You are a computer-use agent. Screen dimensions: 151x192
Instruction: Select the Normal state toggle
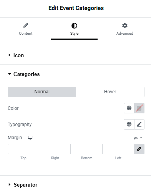[x=42, y=92]
